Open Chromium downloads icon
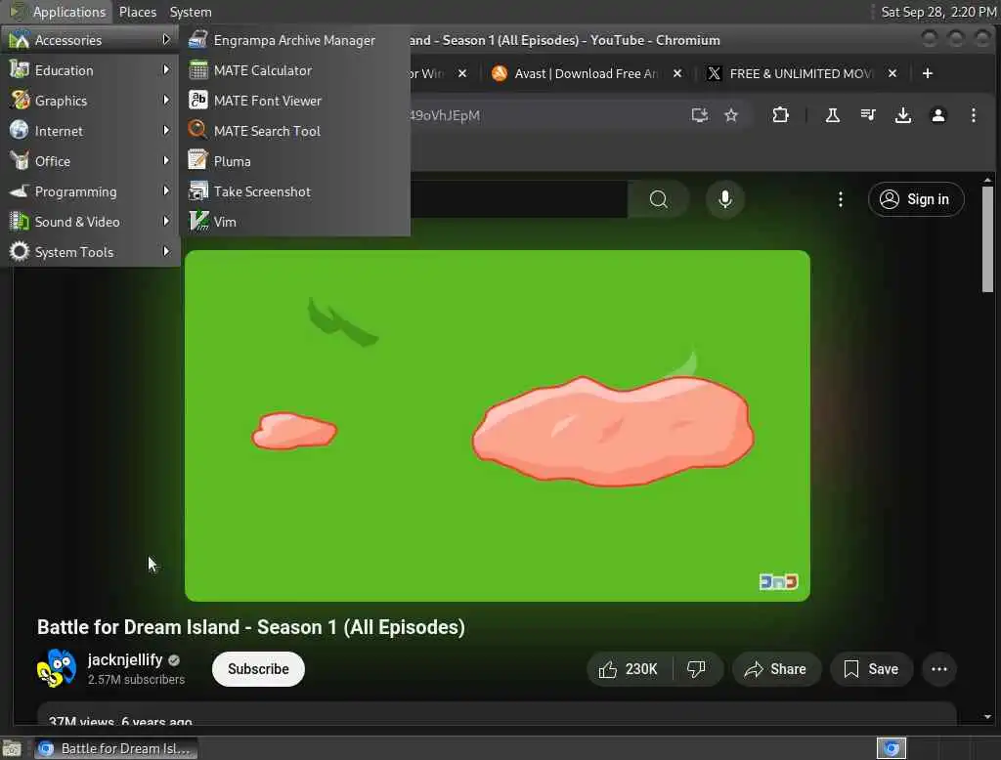 tap(902, 115)
